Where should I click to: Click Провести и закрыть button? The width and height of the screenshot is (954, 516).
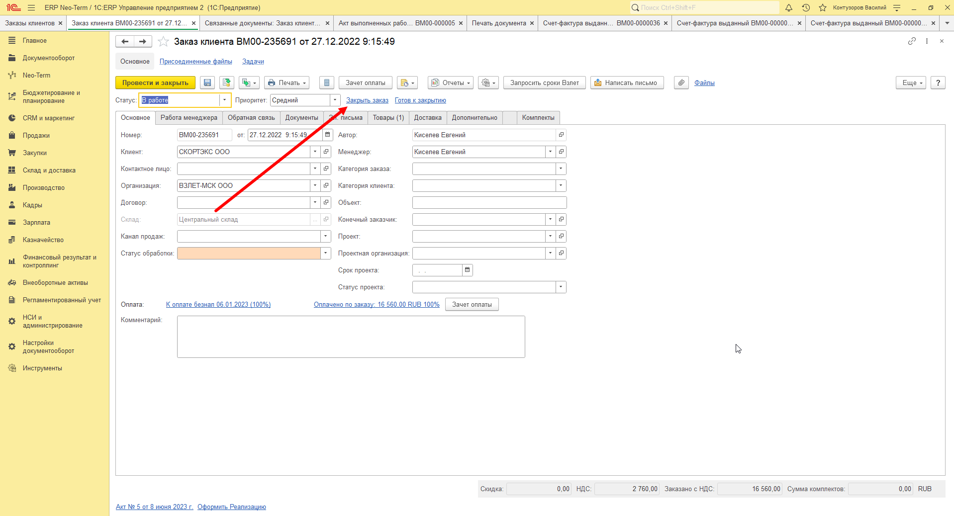coord(155,83)
